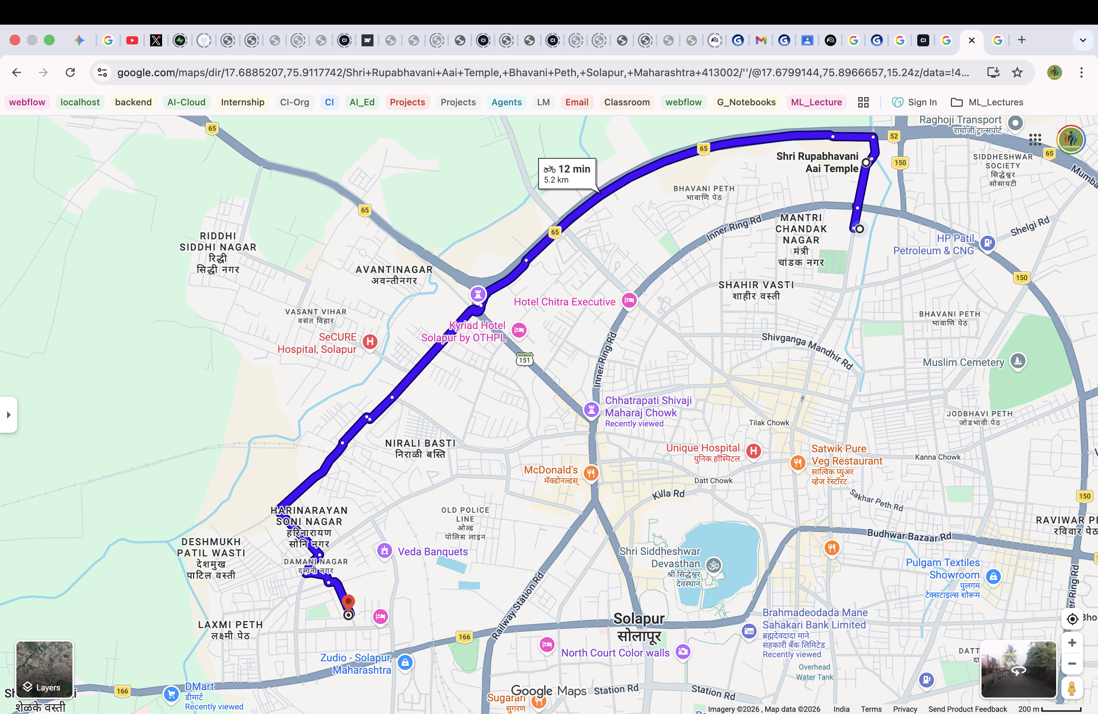Open the Google apps grid
1098x714 pixels.
point(1036,139)
